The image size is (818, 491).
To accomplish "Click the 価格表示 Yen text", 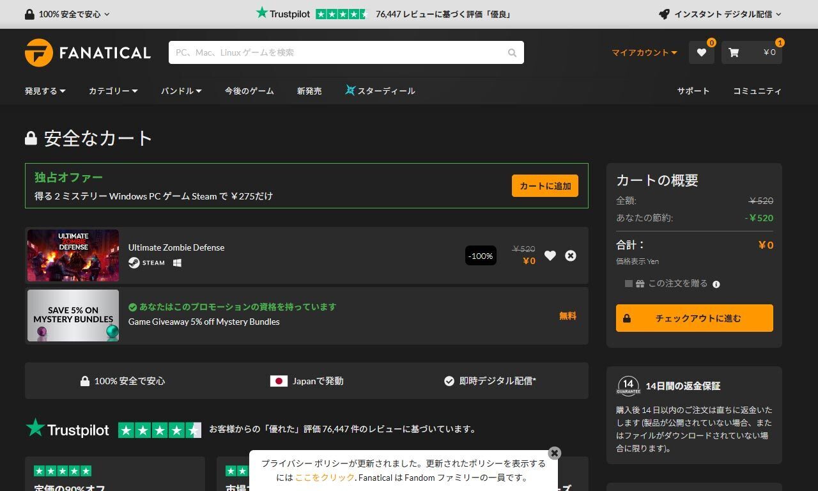I will pos(637,261).
